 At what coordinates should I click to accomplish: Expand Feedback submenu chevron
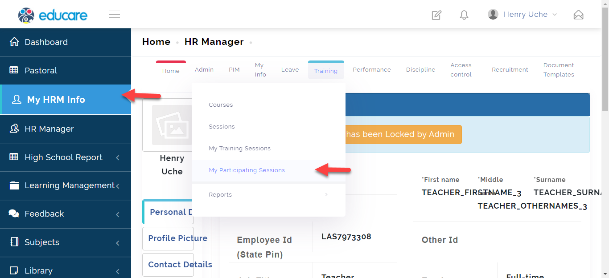[118, 214]
